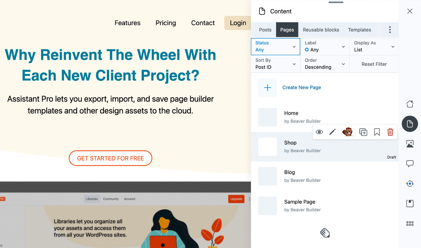Switch to the Reusable blocks tab

click(321, 30)
